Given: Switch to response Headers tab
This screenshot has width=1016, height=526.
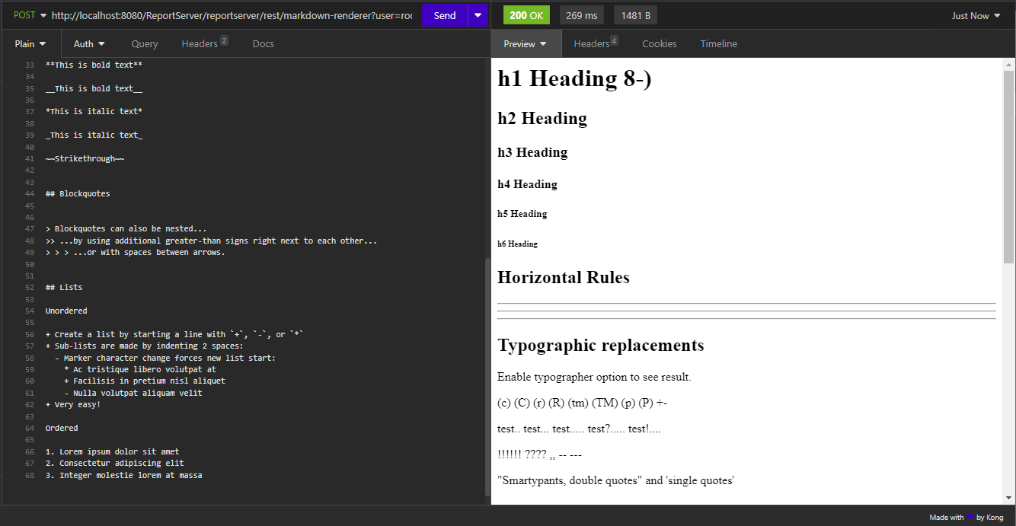Looking at the screenshot, I should click(596, 43).
